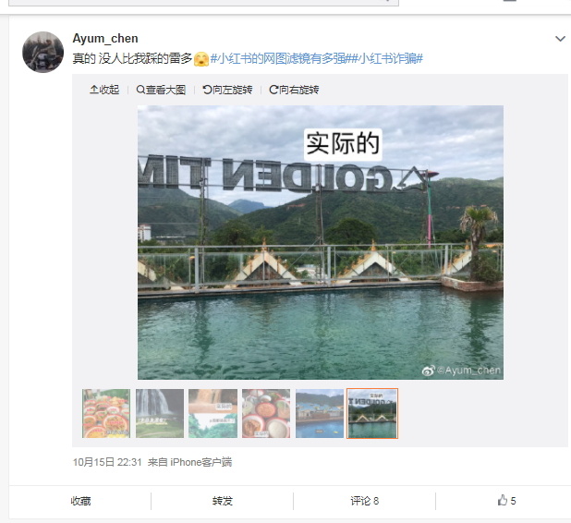The height and width of the screenshot is (523, 571).
Task: Open Ayum_chen username link
Action: [x=105, y=38]
